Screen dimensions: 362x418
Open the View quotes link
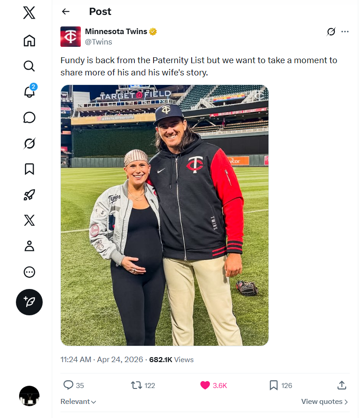pyautogui.click(x=324, y=402)
